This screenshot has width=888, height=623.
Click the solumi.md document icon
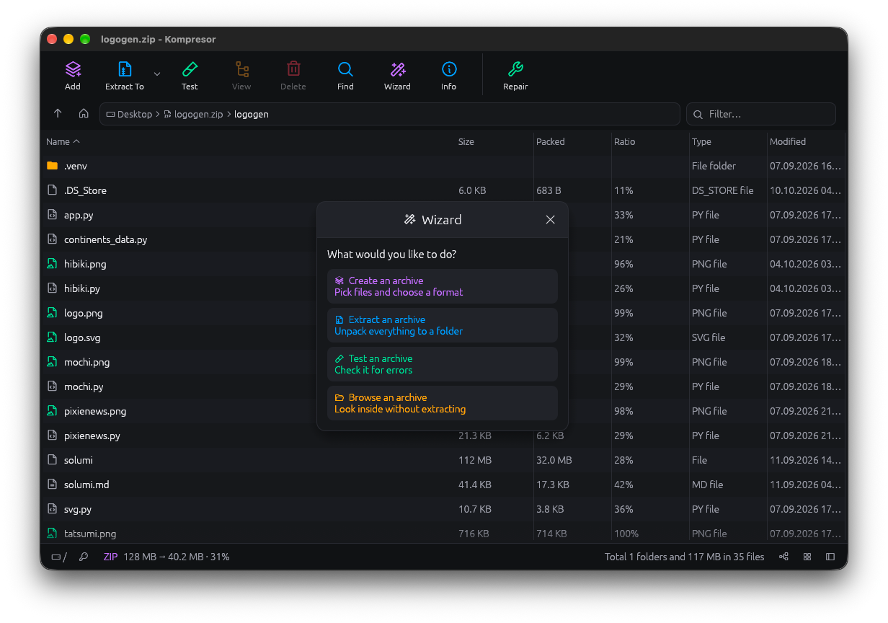[x=52, y=485]
